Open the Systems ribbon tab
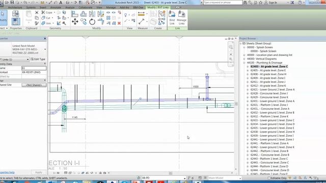 tap(31, 8)
